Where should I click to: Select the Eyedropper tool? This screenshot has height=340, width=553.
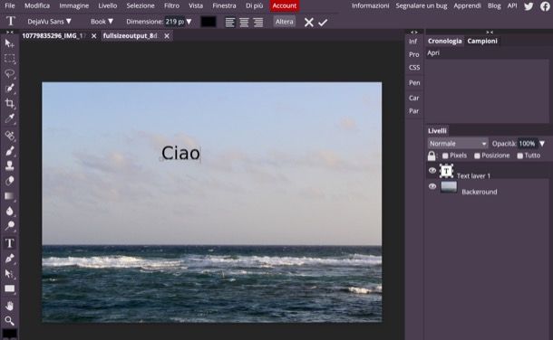pos(10,118)
